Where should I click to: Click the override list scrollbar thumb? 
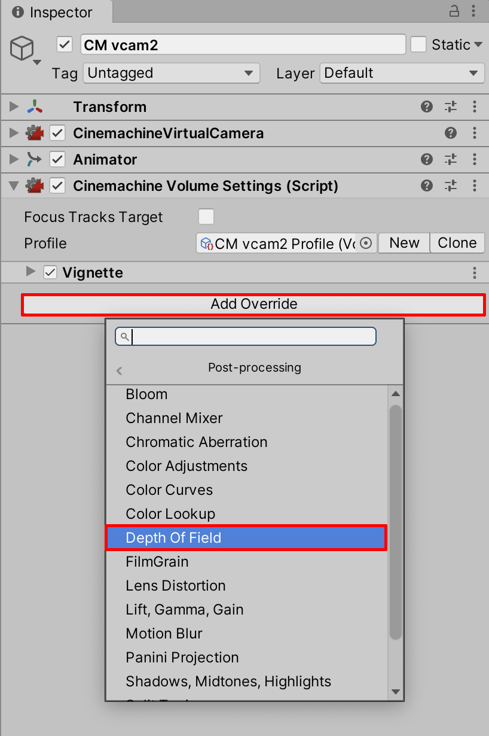[x=395, y=521]
